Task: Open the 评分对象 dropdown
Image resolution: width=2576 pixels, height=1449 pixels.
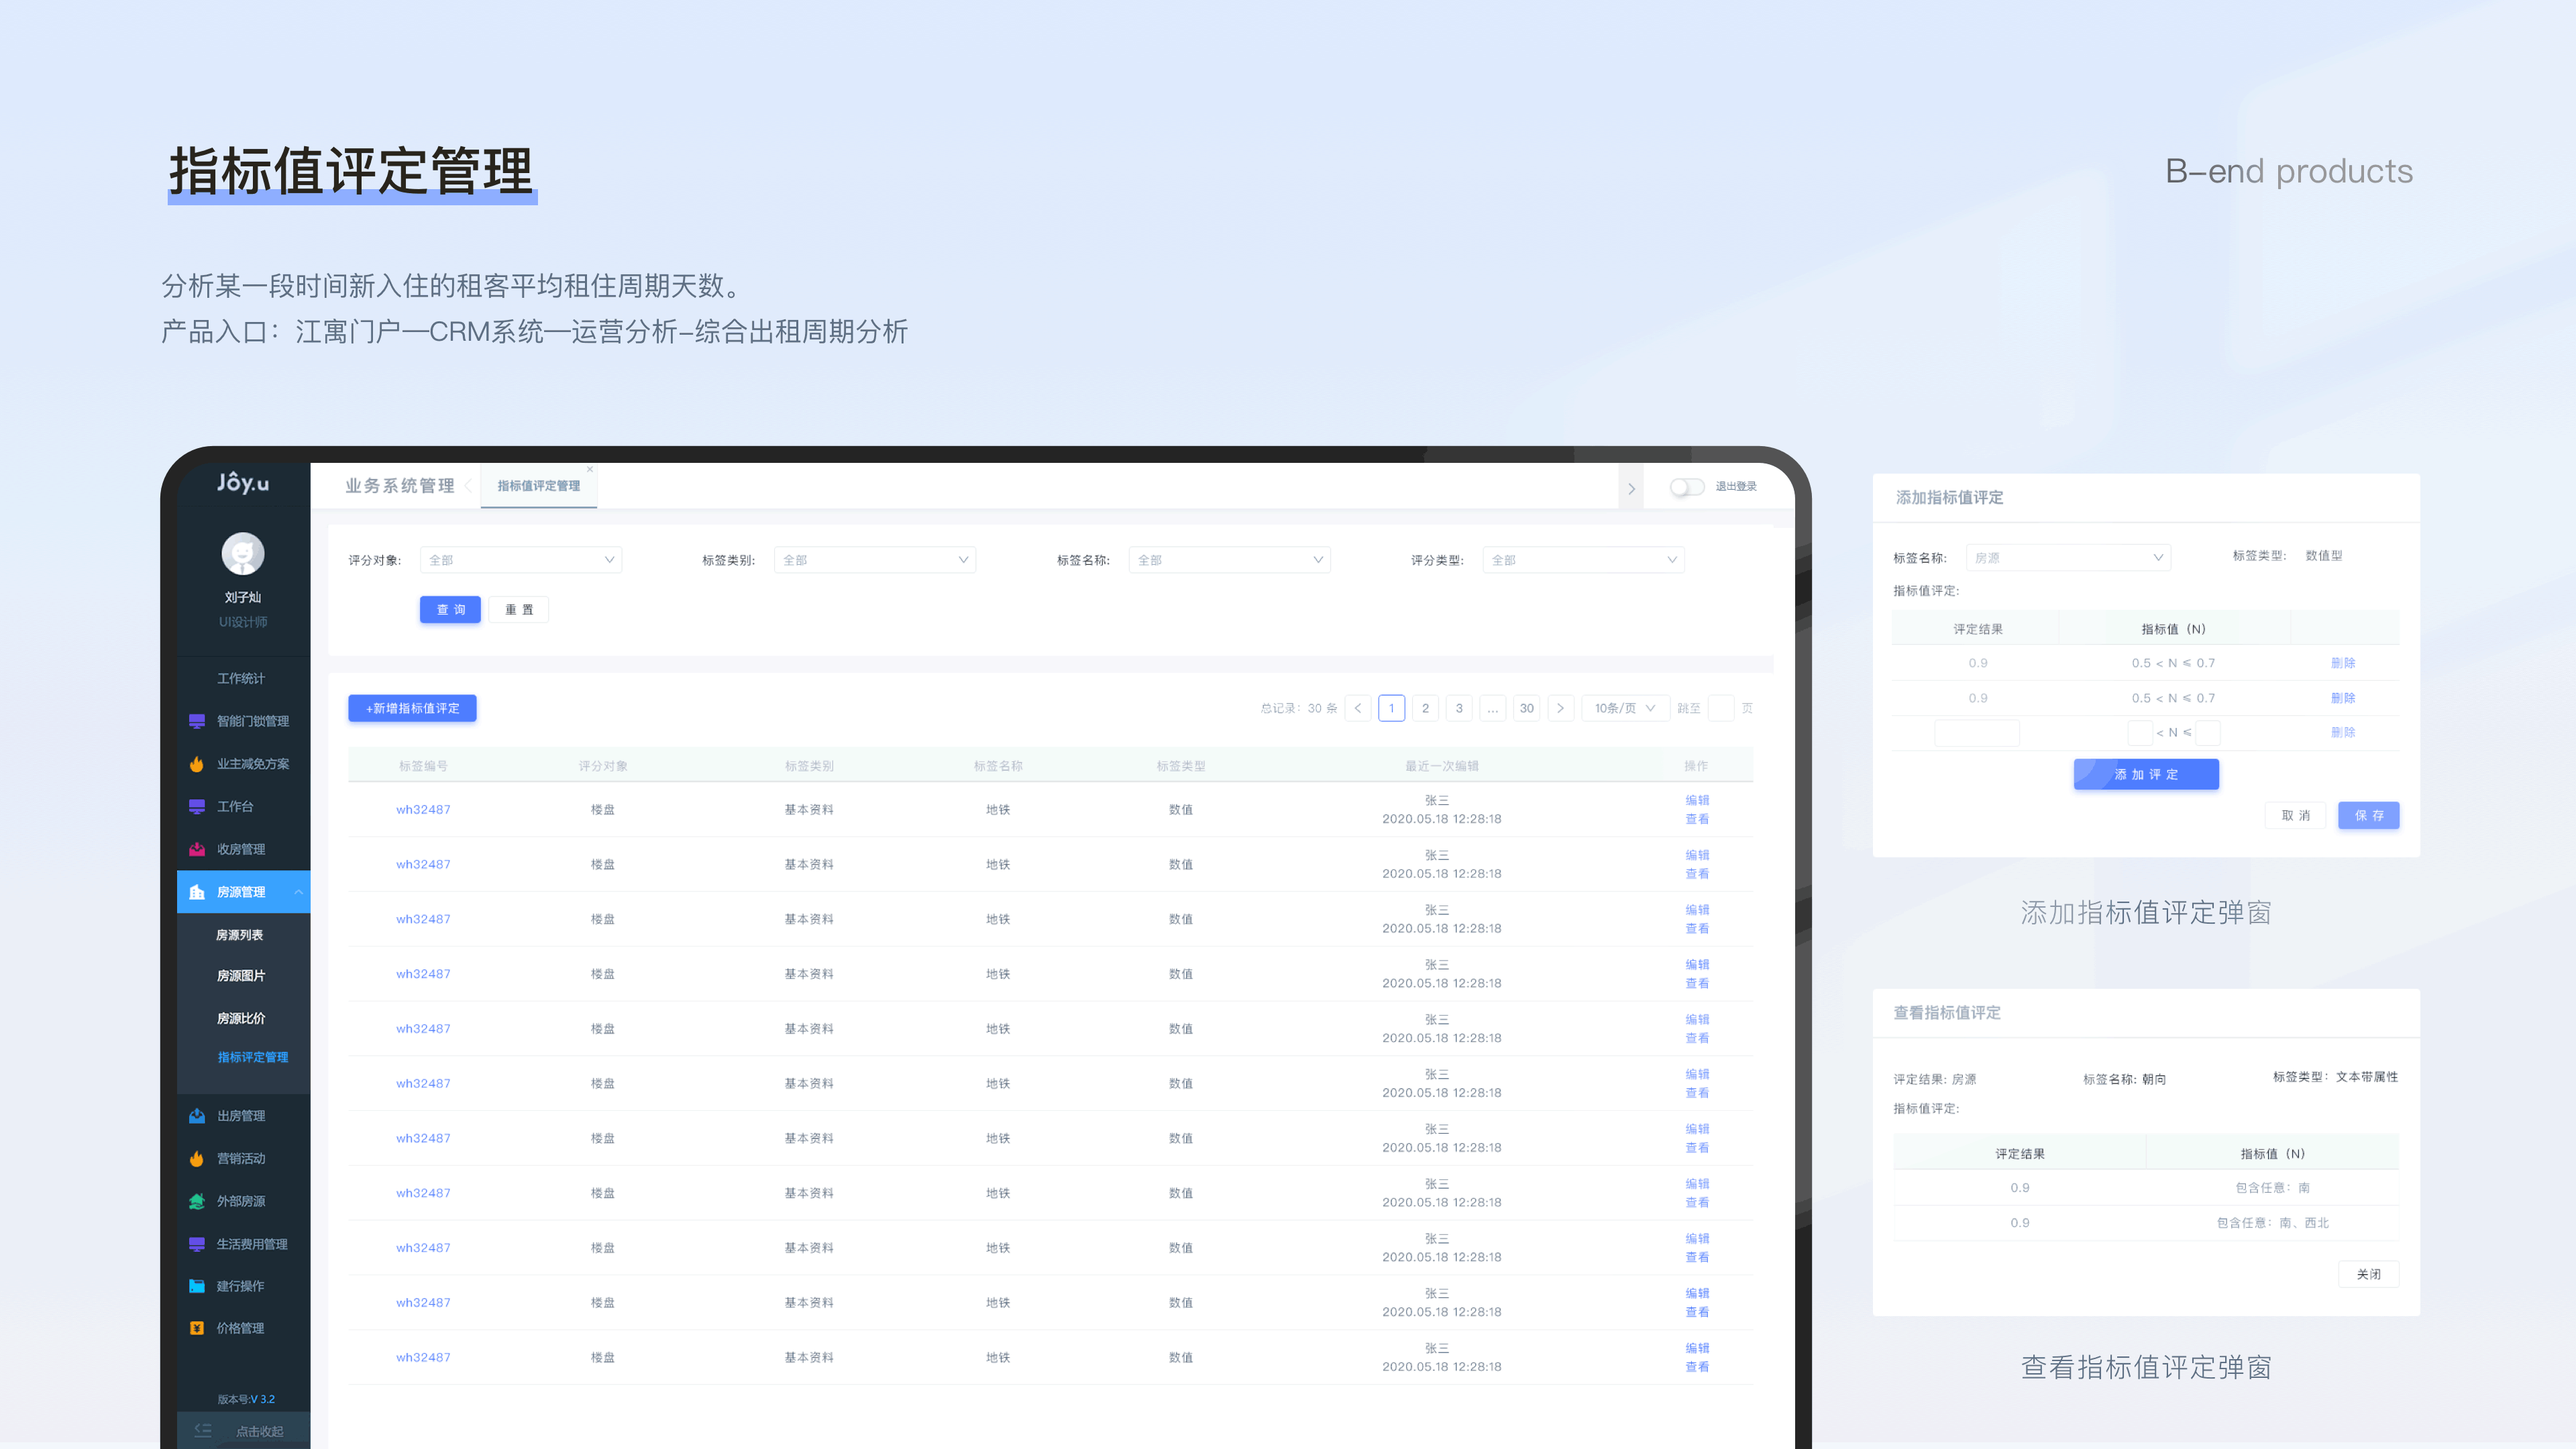Action: coord(521,560)
